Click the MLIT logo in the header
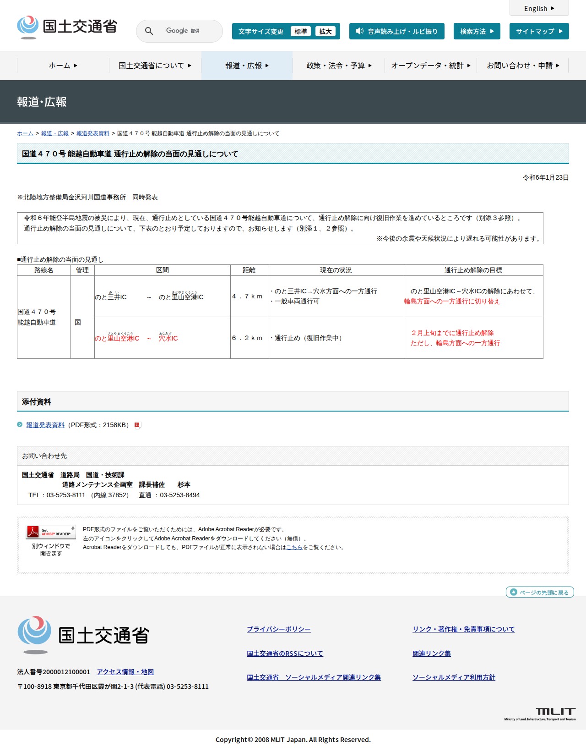This screenshot has width=586, height=753. click(67, 27)
